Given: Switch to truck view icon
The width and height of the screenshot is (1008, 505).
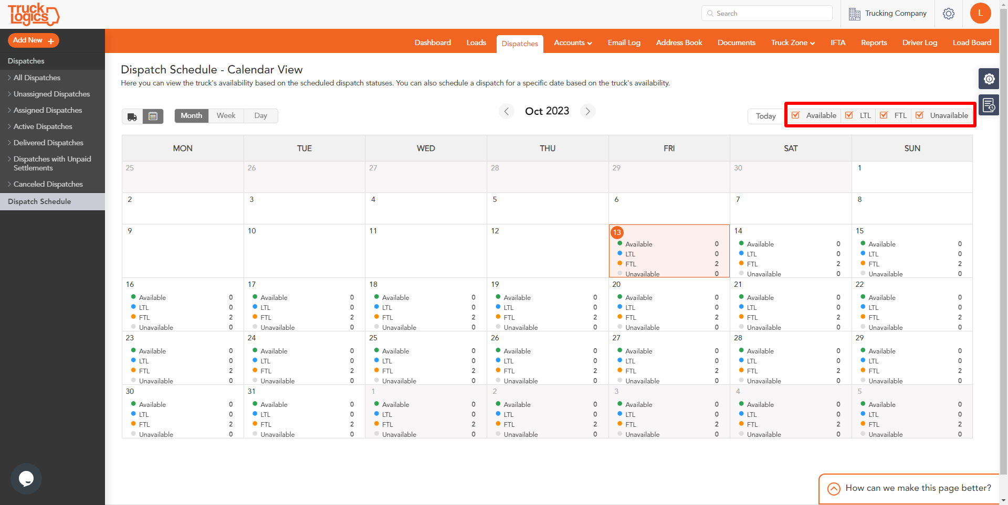Looking at the screenshot, I should point(132,116).
